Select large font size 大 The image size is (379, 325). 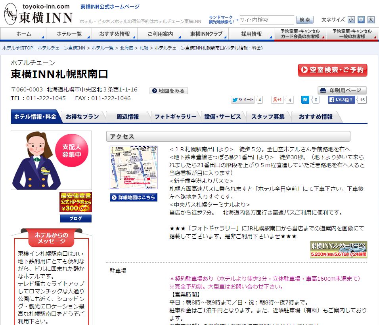(371, 19)
